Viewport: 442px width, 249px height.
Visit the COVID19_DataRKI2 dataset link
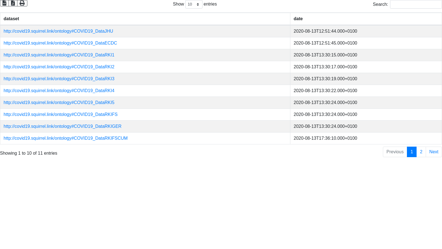coord(59,67)
